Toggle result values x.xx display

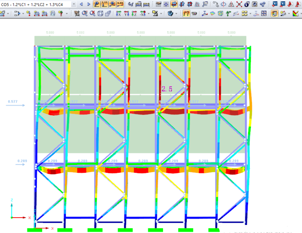[120, 4]
